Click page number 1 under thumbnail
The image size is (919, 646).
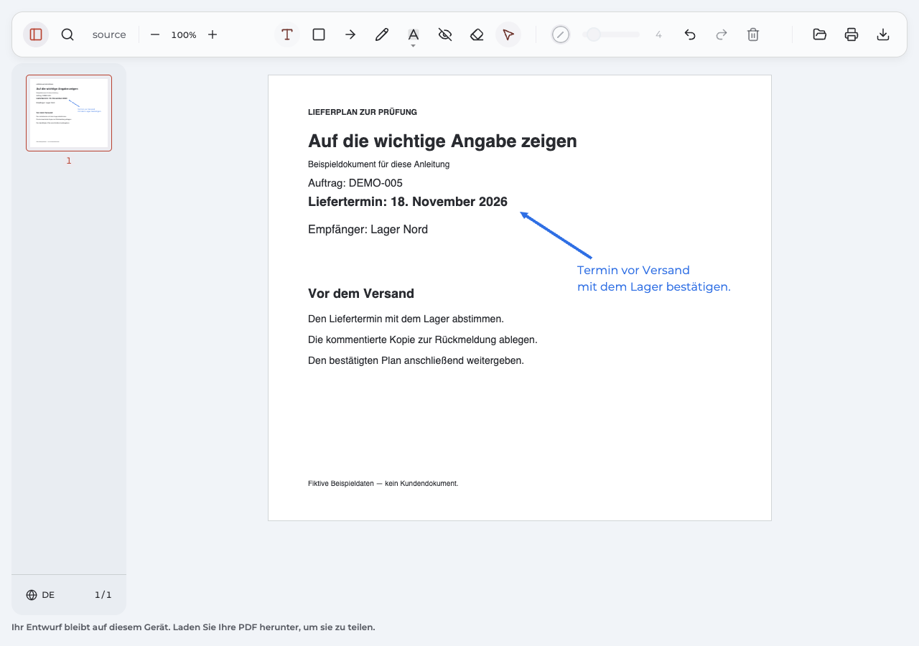point(69,161)
